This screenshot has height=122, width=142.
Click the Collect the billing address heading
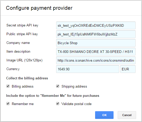coord(27,78)
